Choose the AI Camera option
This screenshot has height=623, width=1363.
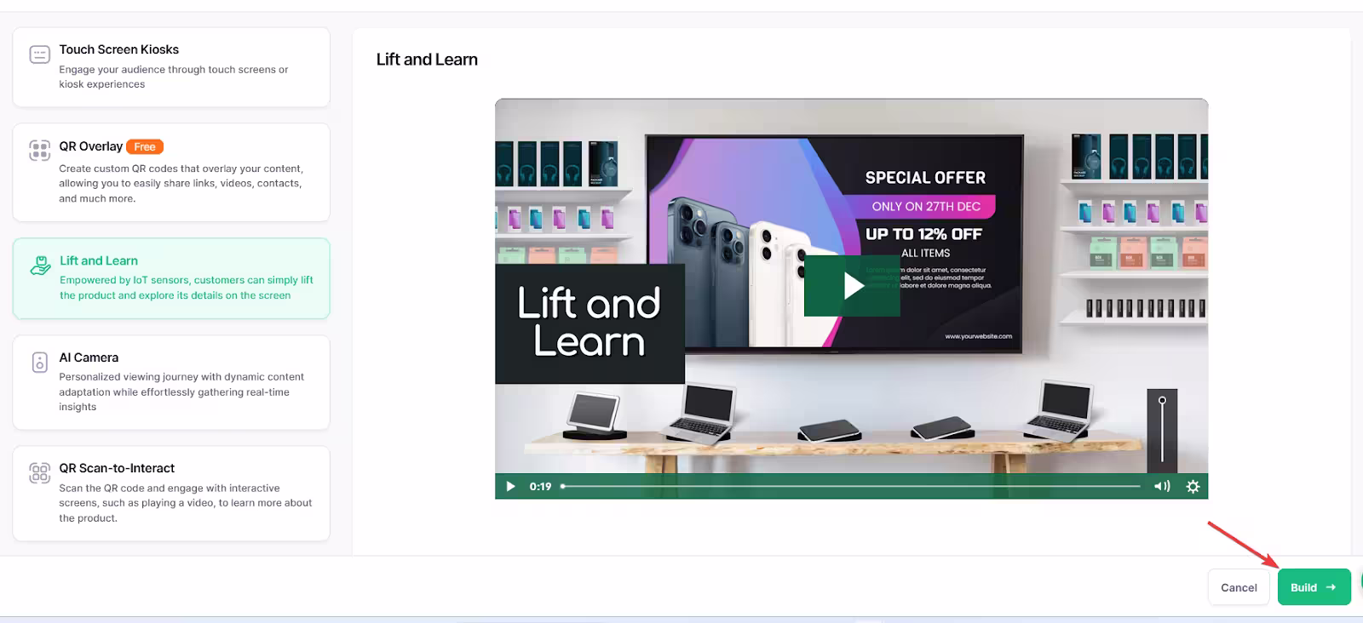(x=171, y=382)
